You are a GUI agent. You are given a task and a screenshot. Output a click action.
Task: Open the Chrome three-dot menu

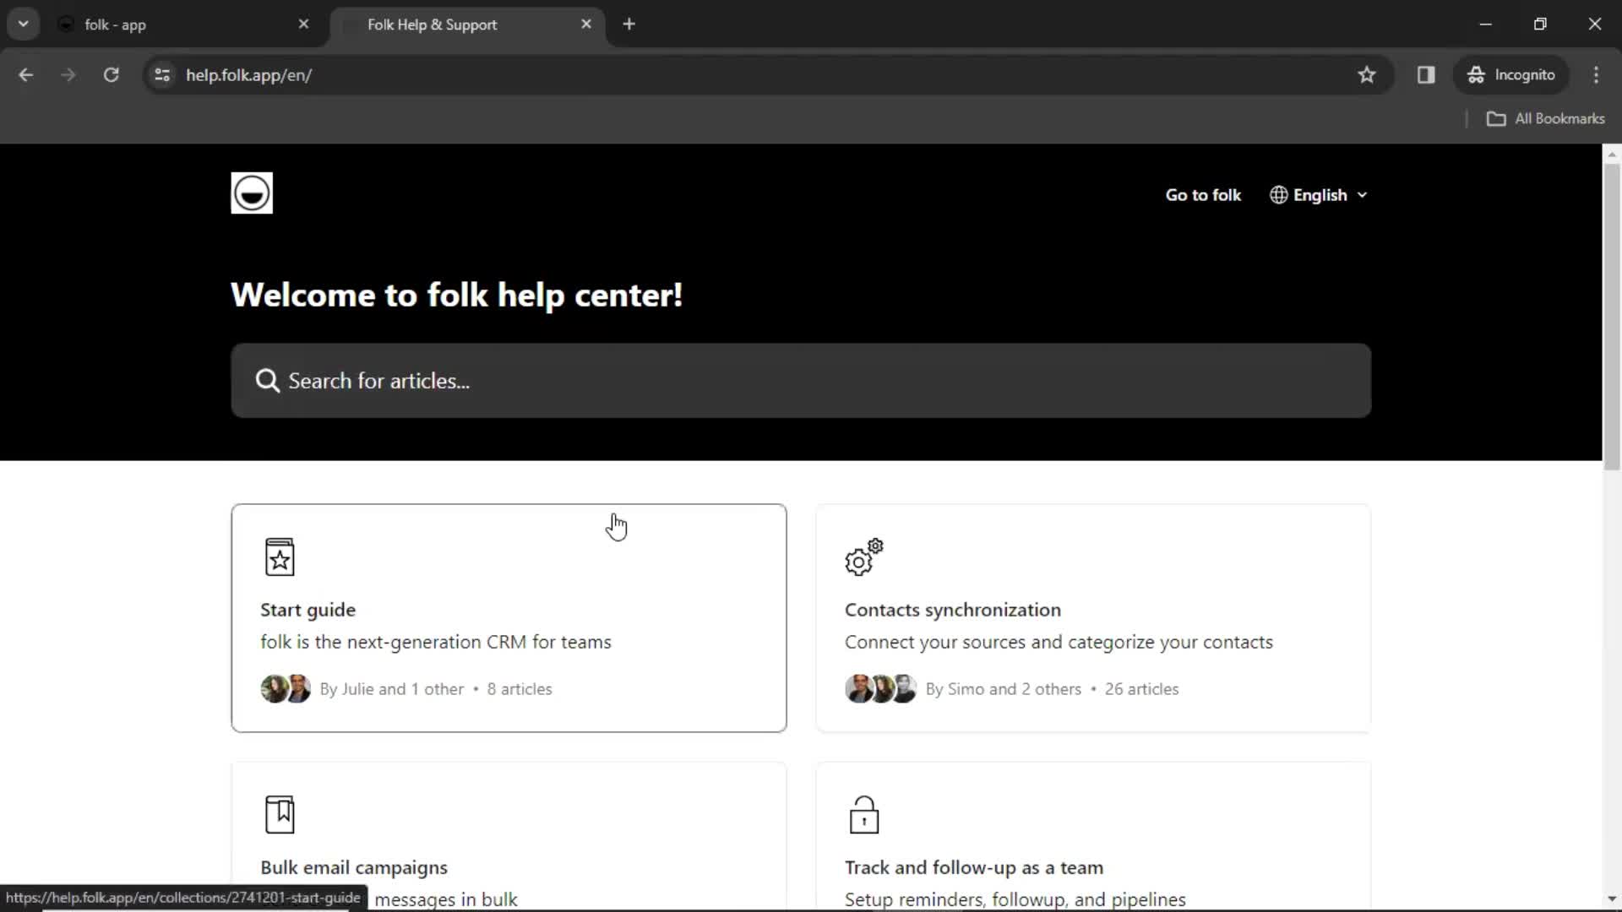point(1596,75)
